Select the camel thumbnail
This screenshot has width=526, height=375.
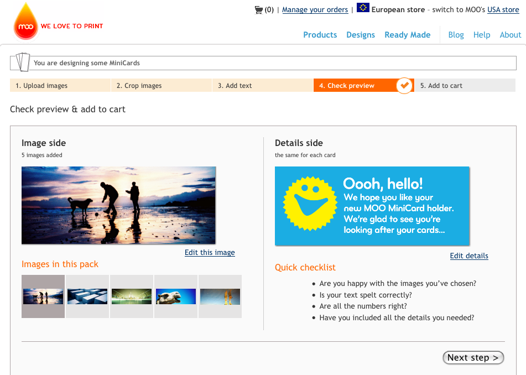coord(176,296)
